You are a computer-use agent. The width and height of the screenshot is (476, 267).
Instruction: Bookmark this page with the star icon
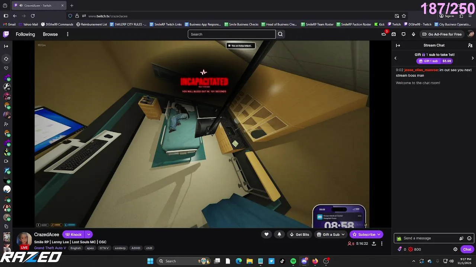coord(404,16)
